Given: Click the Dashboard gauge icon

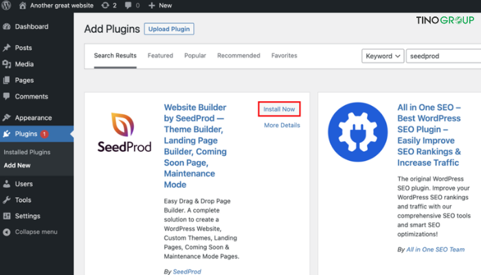Looking at the screenshot, I should [x=7, y=27].
